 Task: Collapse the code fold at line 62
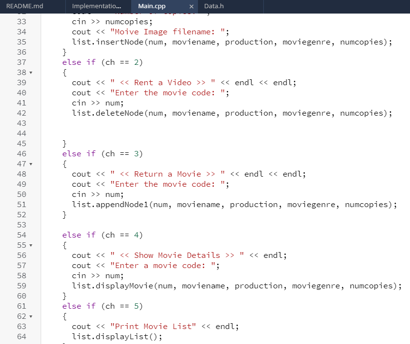tap(30, 316)
